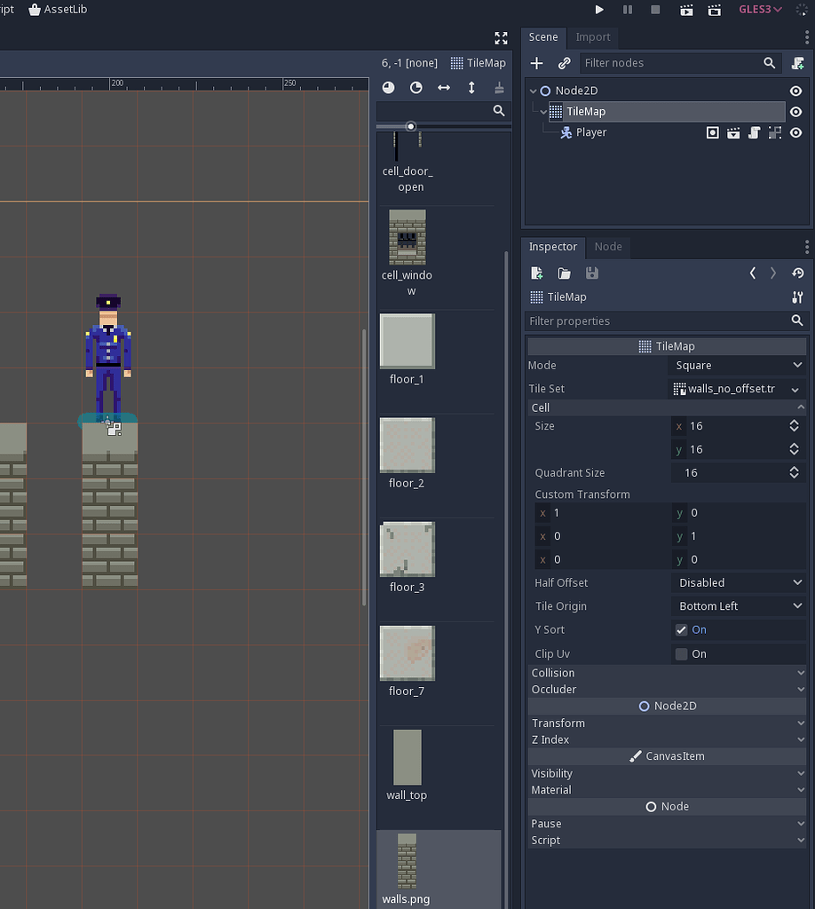Viewport: 815px width, 909px height.
Task: Open the Mode dropdown set to Square
Action: [737, 365]
